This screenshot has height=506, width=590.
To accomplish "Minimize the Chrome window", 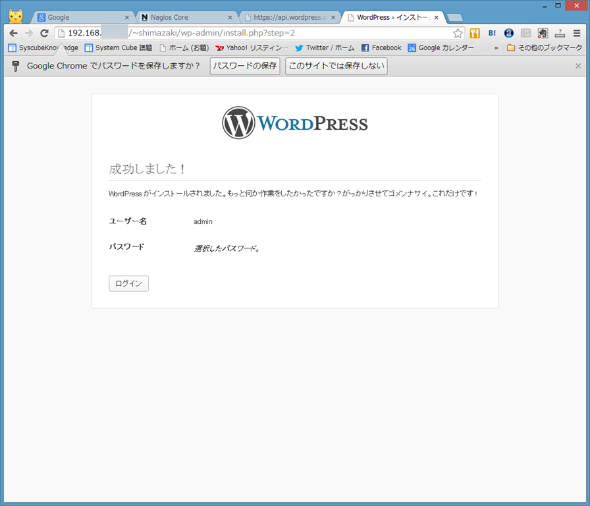I will [545, 6].
